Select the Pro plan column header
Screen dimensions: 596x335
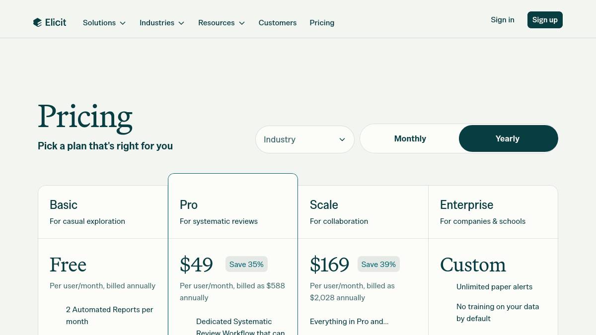coord(189,205)
